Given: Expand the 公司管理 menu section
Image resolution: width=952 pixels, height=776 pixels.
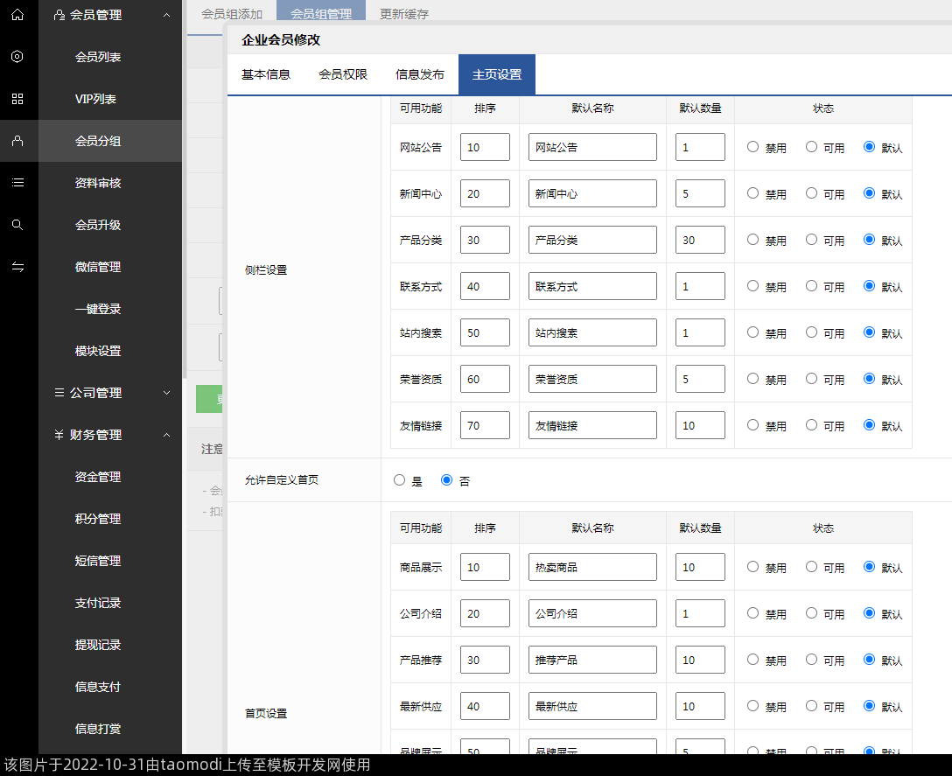Looking at the screenshot, I should pyautogui.click(x=166, y=393).
